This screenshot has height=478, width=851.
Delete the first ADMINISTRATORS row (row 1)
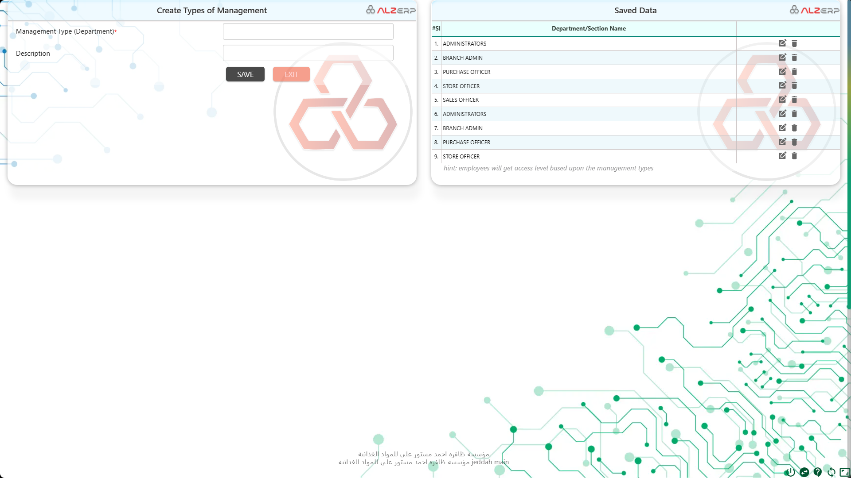tap(794, 43)
